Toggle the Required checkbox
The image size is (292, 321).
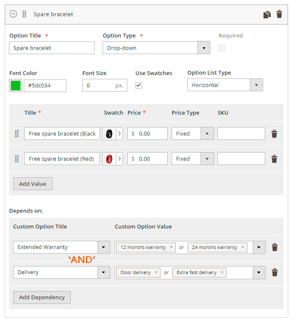(221, 48)
